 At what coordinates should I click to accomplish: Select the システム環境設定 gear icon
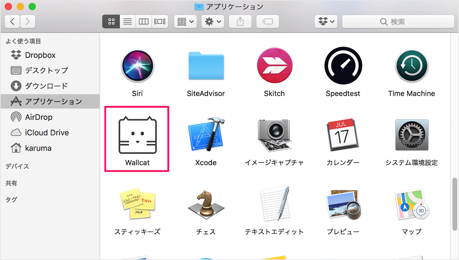412,135
